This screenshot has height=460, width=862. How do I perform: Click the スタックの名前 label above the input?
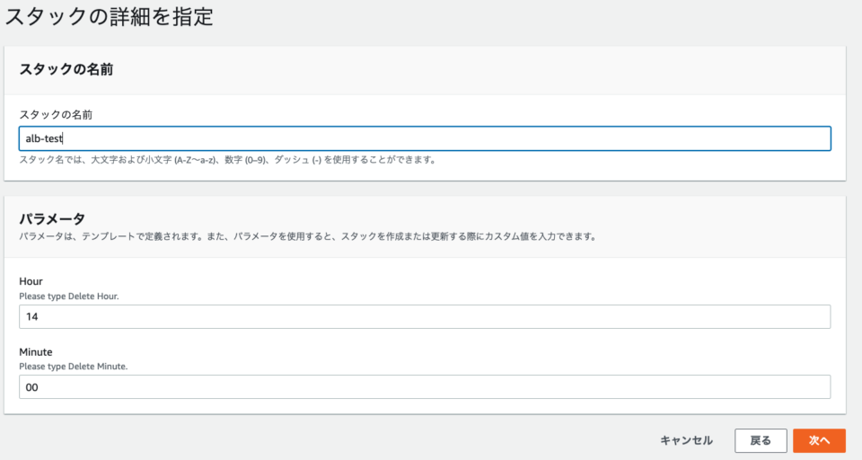(56, 114)
